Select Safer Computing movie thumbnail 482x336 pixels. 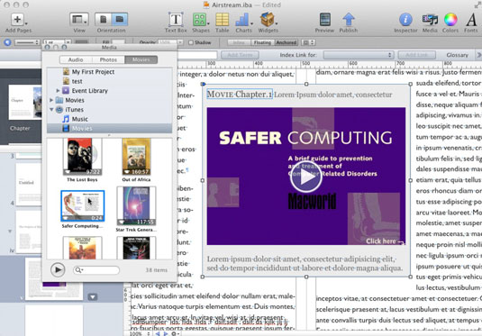pyautogui.click(x=83, y=205)
